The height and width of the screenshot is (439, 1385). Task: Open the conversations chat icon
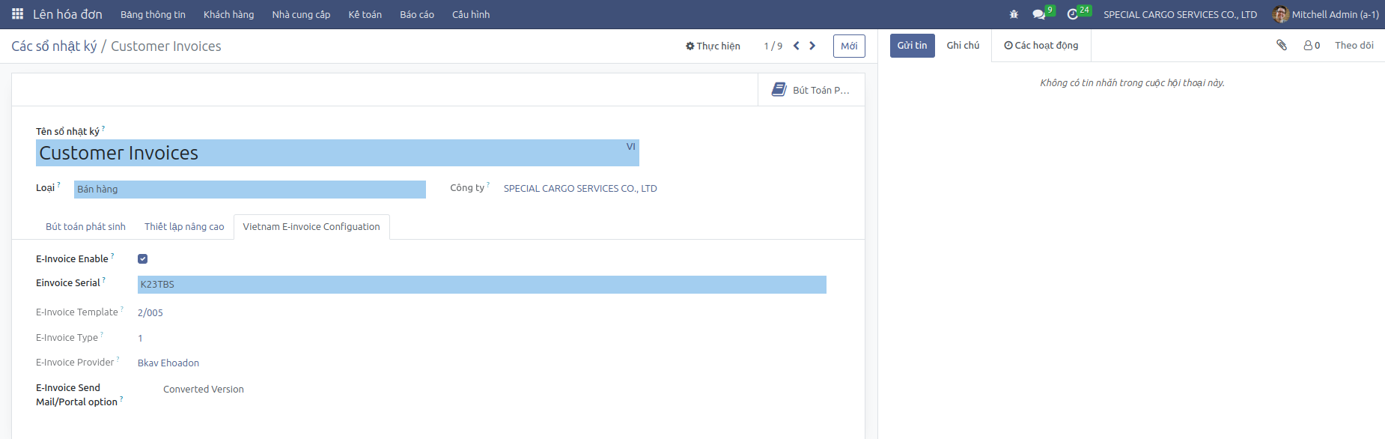point(1038,14)
